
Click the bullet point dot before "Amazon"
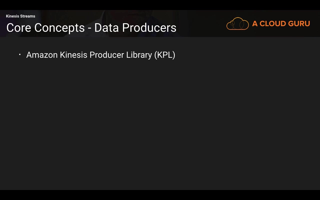pyautogui.click(x=20, y=54)
